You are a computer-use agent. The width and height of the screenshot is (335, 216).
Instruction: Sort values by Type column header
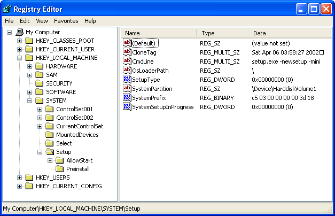222,33
